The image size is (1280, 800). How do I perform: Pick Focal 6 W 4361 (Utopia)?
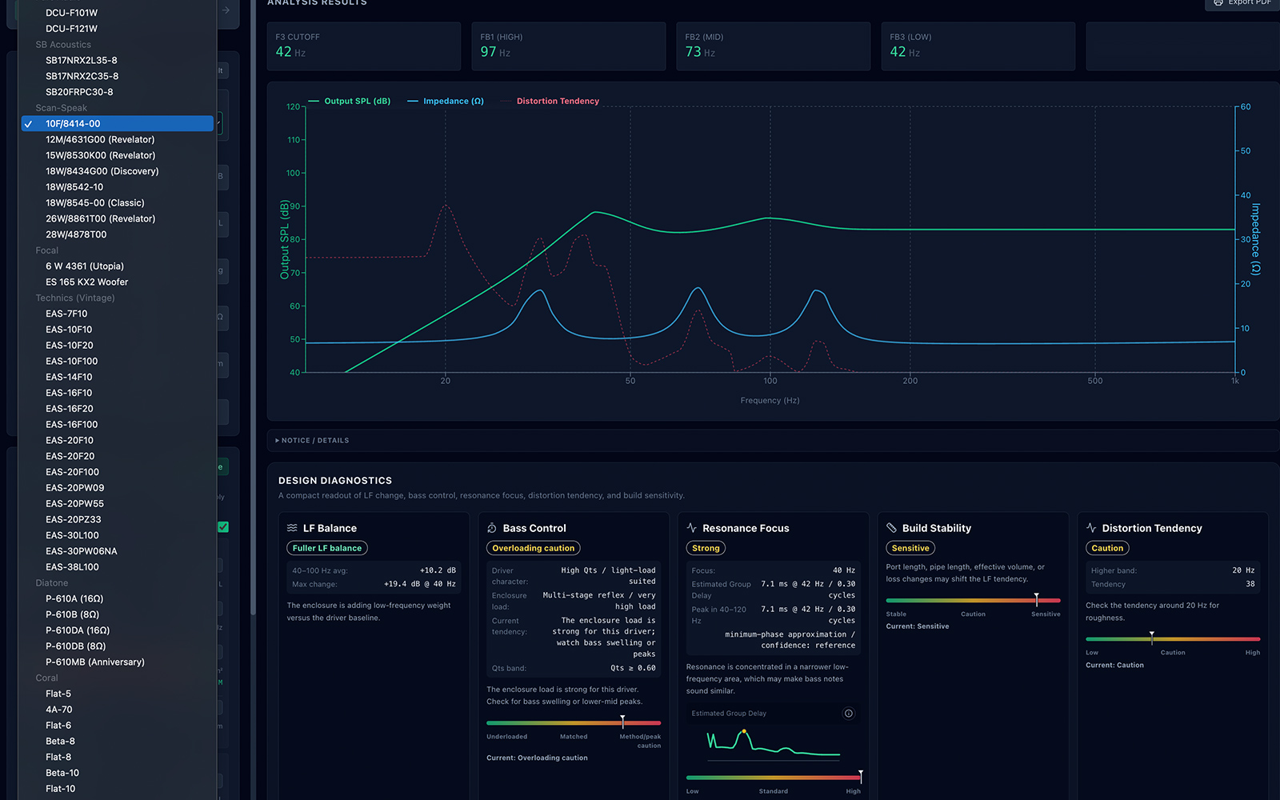[118, 266]
